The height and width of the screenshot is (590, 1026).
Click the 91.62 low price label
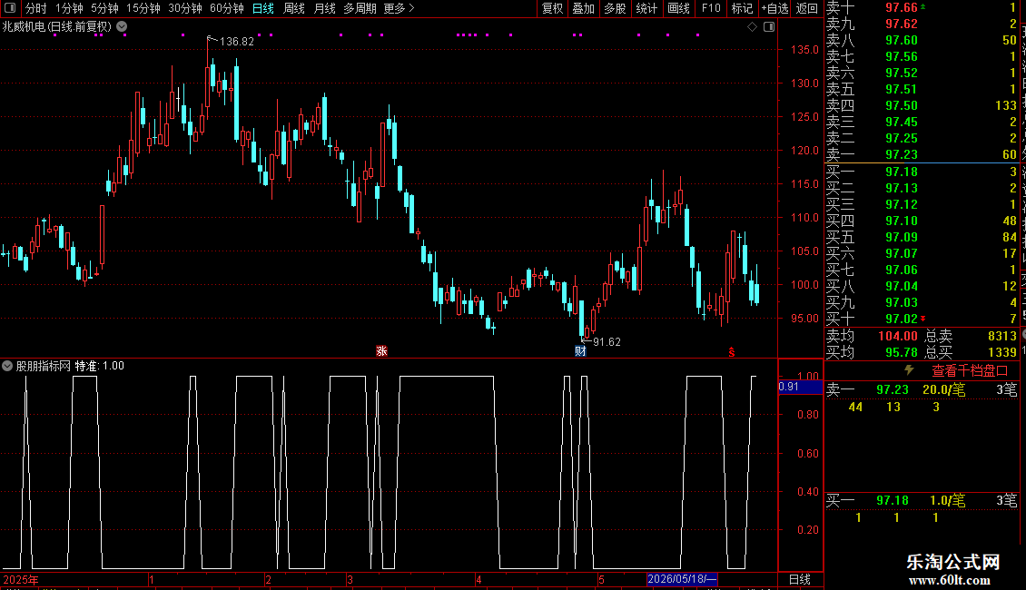(607, 341)
